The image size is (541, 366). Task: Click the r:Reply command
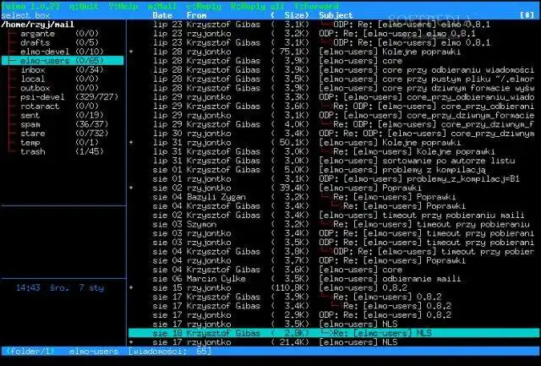(204, 6)
